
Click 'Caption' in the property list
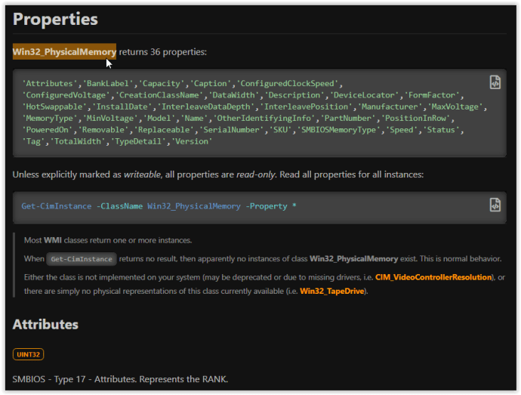click(211, 83)
